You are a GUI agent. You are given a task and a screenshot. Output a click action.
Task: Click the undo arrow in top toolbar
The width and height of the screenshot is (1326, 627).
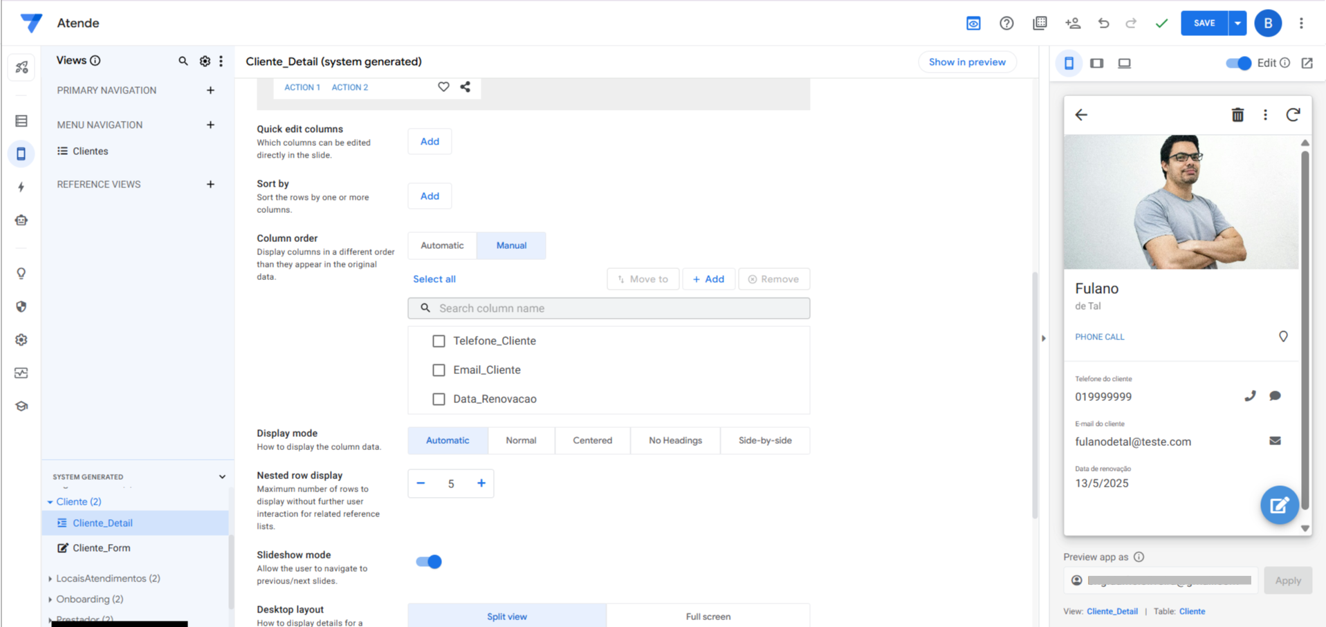1103,24
